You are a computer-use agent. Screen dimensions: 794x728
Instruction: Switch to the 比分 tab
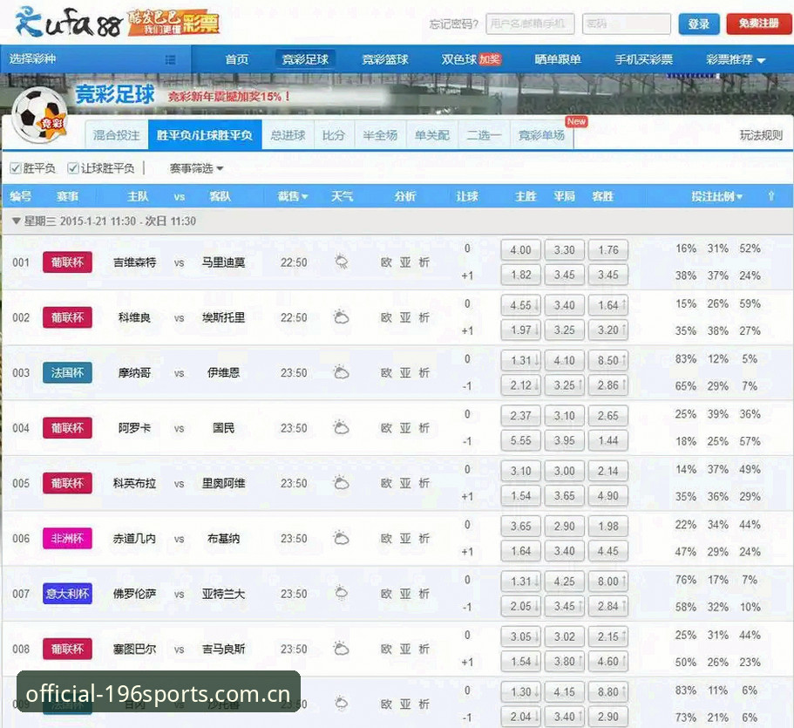pos(334,135)
